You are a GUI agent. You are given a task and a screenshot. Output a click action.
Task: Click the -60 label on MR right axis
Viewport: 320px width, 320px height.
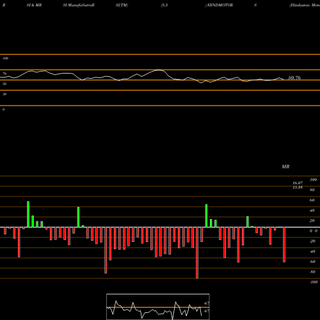tap(312, 262)
